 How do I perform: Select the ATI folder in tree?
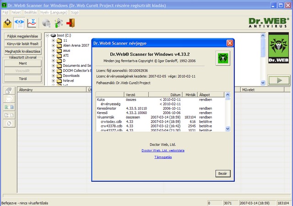pos(66,55)
